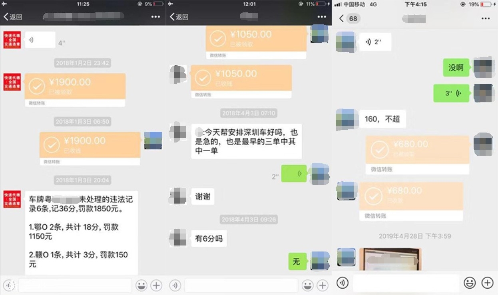Open the plus attachments in the 下午4:15 chat
This screenshot has width=498, height=295.
click(x=487, y=283)
